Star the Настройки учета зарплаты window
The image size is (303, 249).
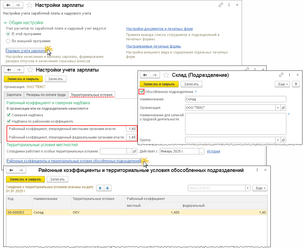[x=30, y=70]
